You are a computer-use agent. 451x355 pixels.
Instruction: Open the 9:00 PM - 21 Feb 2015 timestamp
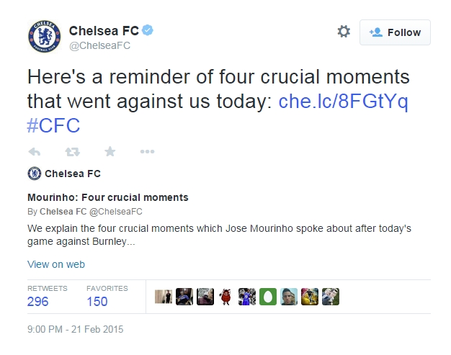click(x=76, y=330)
